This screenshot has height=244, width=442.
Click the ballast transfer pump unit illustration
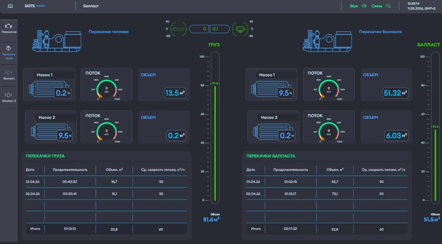[326, 39]
